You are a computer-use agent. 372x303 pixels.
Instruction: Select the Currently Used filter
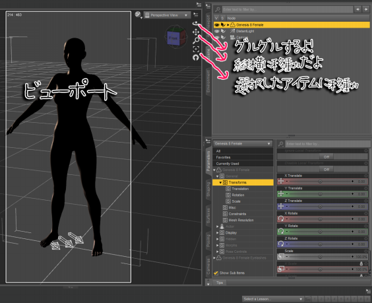(x=243, y=164)
